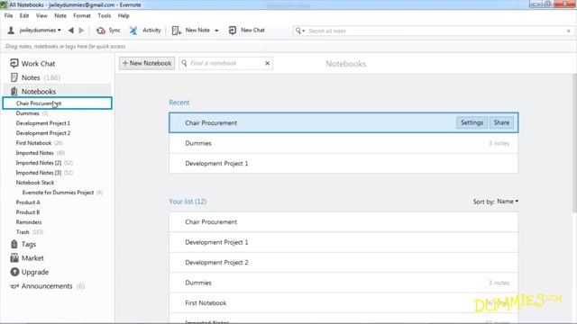Focus the Find a notebook input
The image size is (577, 324).
click(225, 63)
